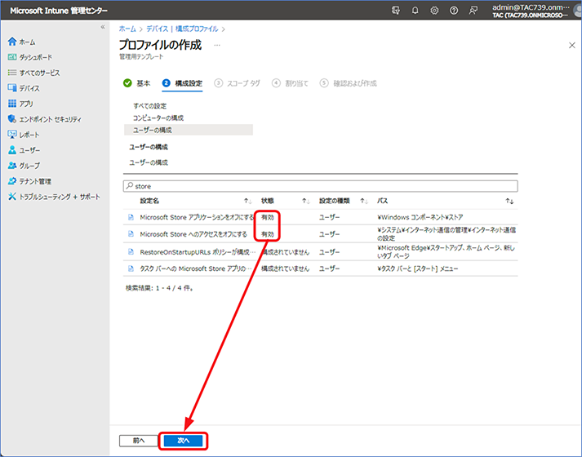Click 有効 status of Store アプリケーション row
The width and height of the screenshot is (582, 457).
tap(267, 217)
